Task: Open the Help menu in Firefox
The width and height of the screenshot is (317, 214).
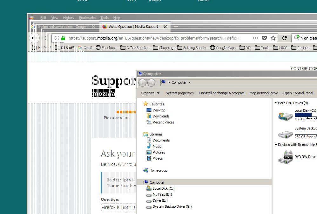Action: pos(117,18)
